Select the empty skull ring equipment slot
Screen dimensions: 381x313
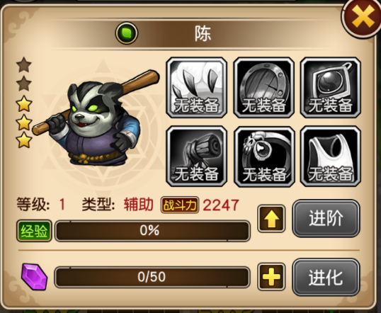(264, 156)
